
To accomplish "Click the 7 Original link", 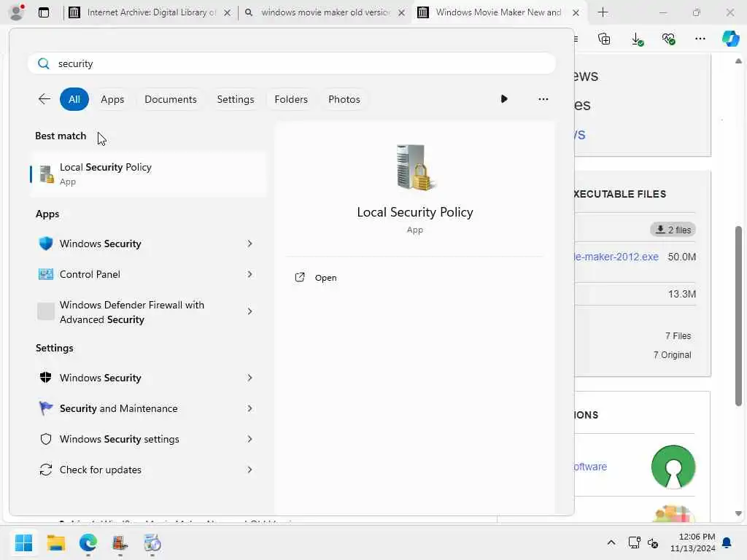I will (672, 355).
